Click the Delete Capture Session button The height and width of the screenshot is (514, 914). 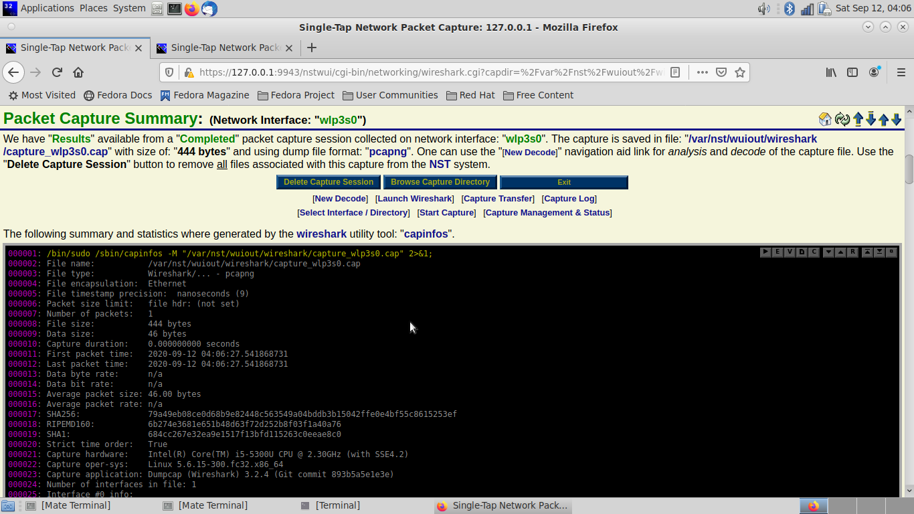point(329,182)
